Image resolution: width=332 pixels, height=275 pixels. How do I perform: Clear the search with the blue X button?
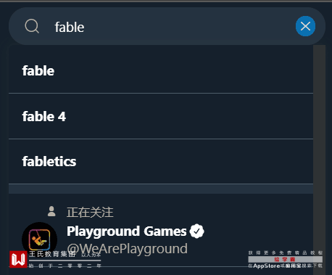click(305, 26)
